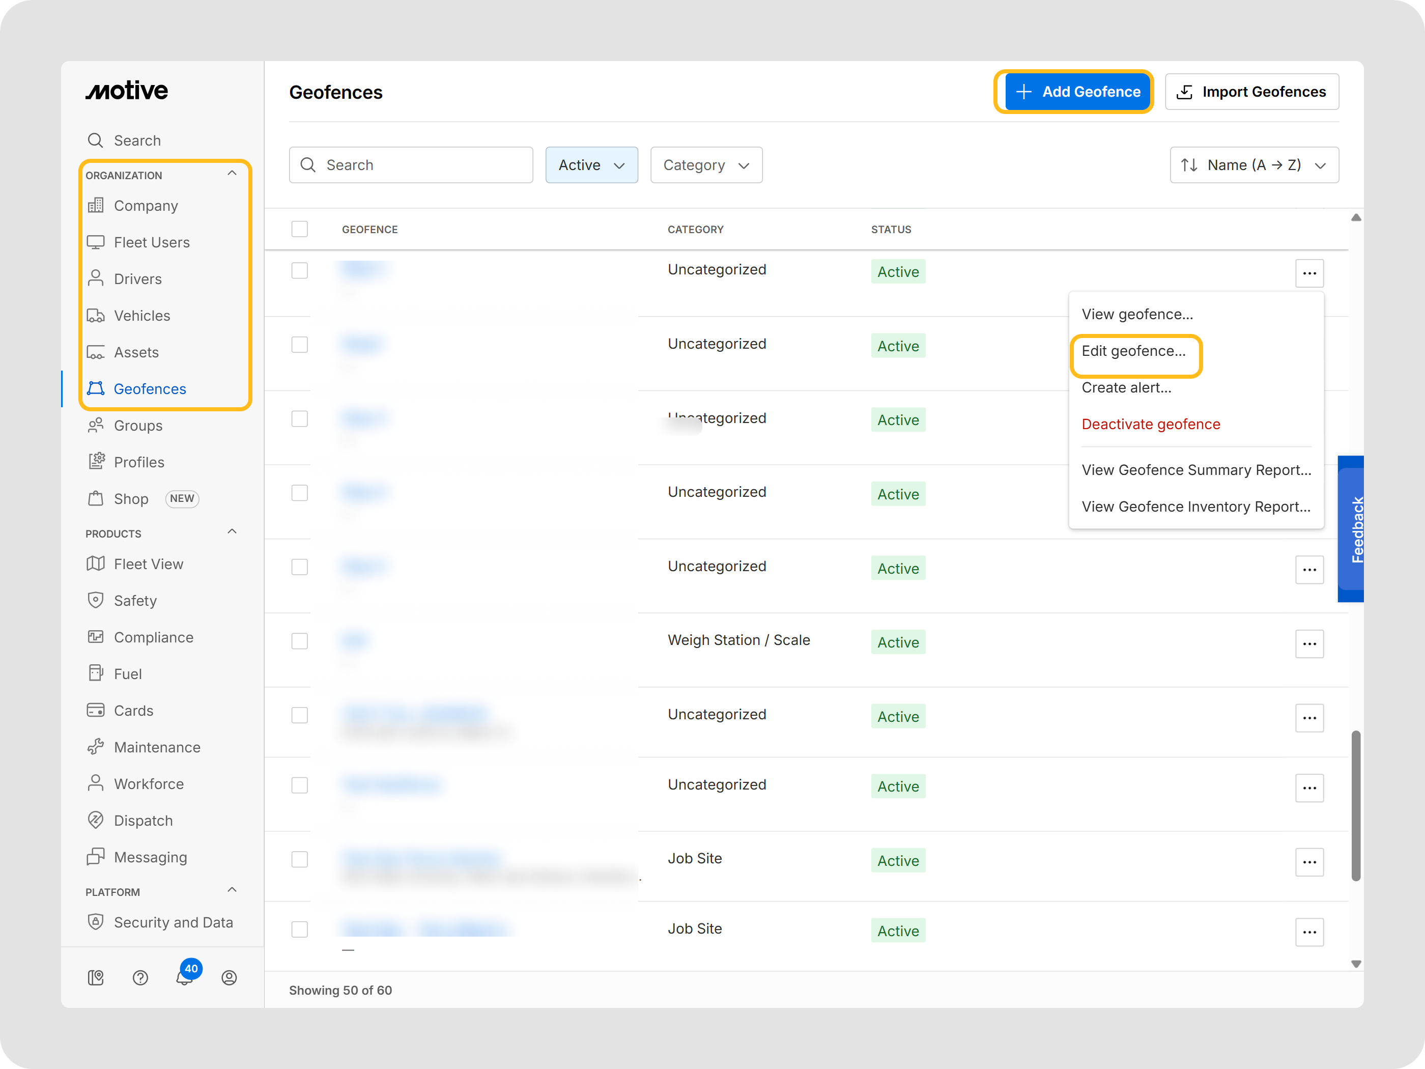
Task: Open the user account profile icon
Action: 230,977
